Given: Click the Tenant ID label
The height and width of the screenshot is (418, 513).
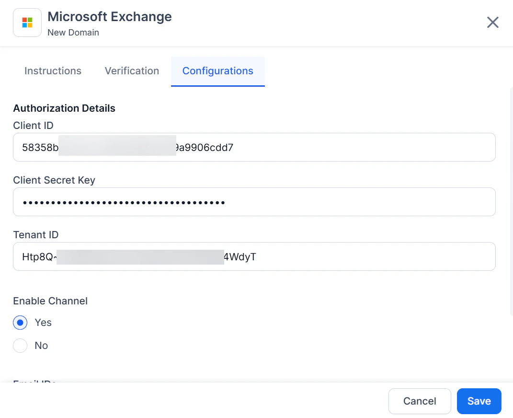Looking at the screenshot, I should [x=35, y=235].
